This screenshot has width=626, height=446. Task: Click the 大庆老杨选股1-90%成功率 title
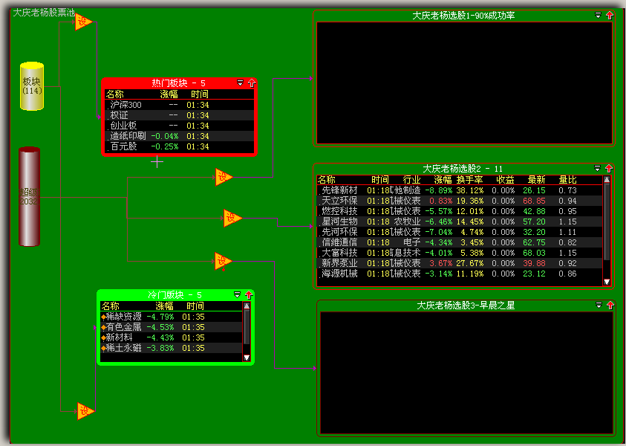tap(463, 16)
